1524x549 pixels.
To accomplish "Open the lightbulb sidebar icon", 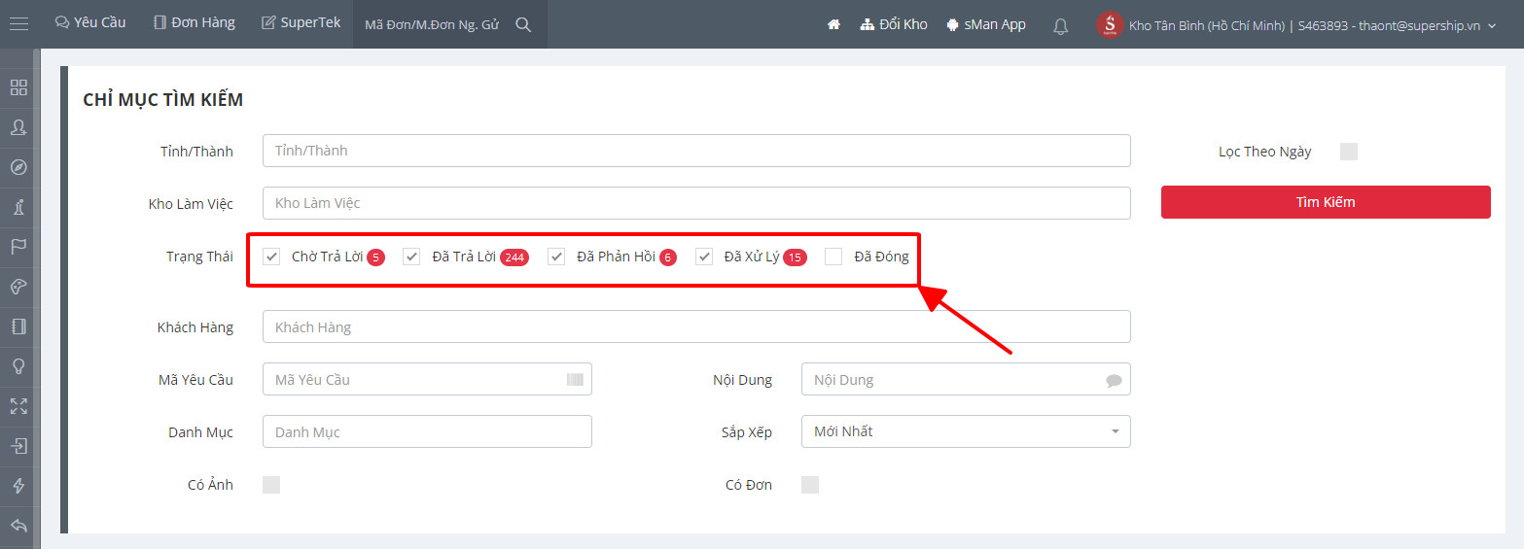I will [18, 366].
